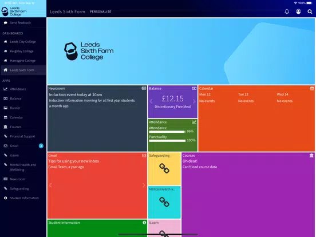Open the PERSONALISE menu in header
This screenshot has width=316, height=237.
[x=100, y=11]
